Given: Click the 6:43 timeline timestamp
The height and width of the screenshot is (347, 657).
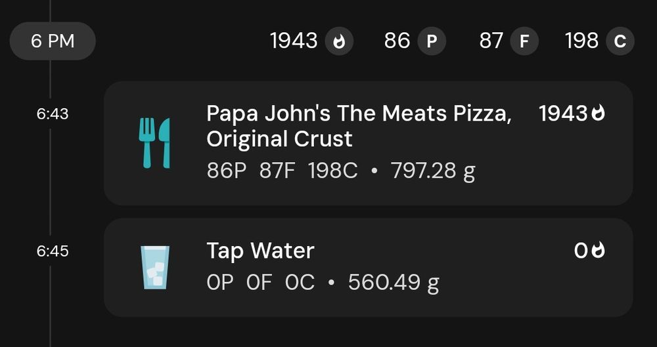Looking at the screenshot, I should pos(53,114).
